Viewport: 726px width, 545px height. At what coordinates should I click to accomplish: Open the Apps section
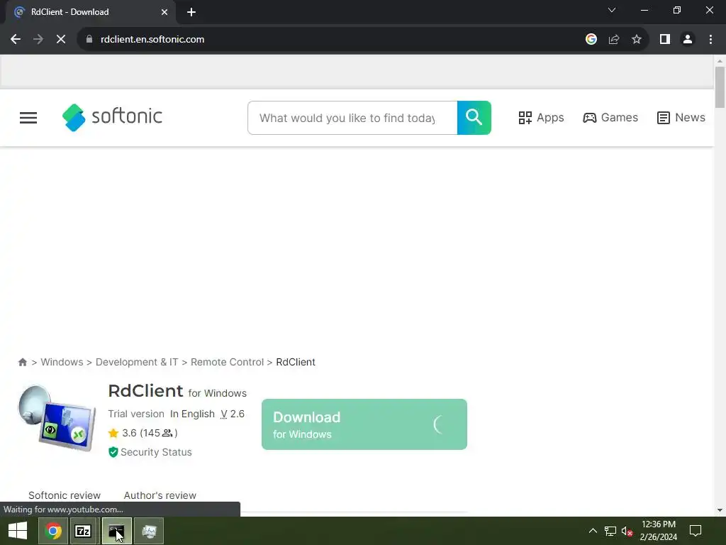click(x=541, y=118)
